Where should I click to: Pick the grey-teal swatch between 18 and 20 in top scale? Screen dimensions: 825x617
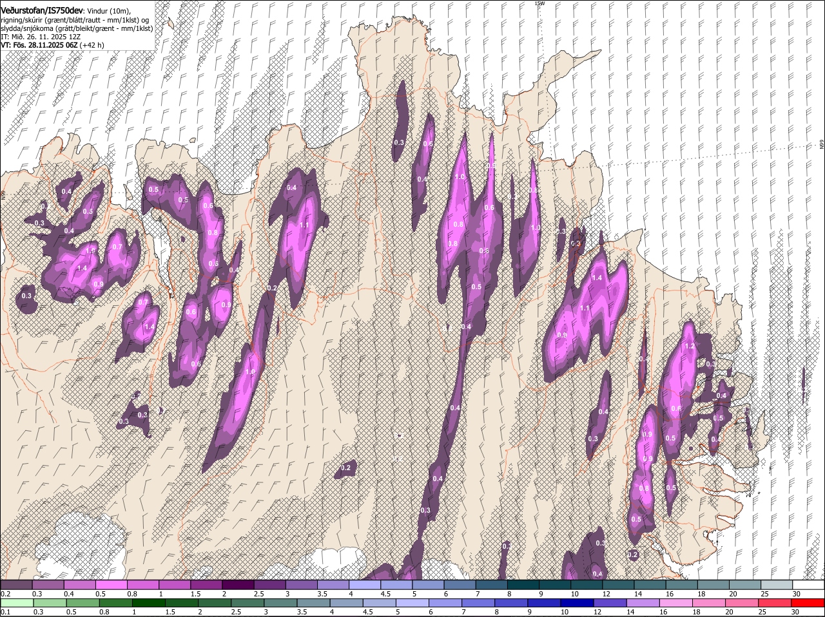tap(714, 585)
